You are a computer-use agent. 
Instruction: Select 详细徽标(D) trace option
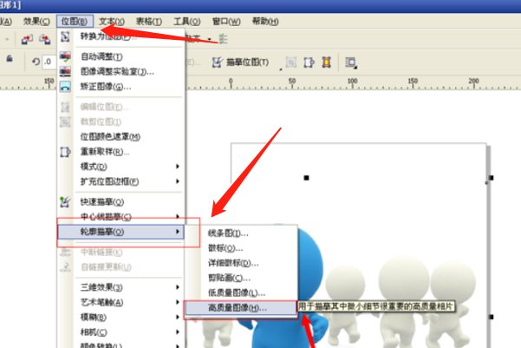pyautogui.click(x=241, y=263)
